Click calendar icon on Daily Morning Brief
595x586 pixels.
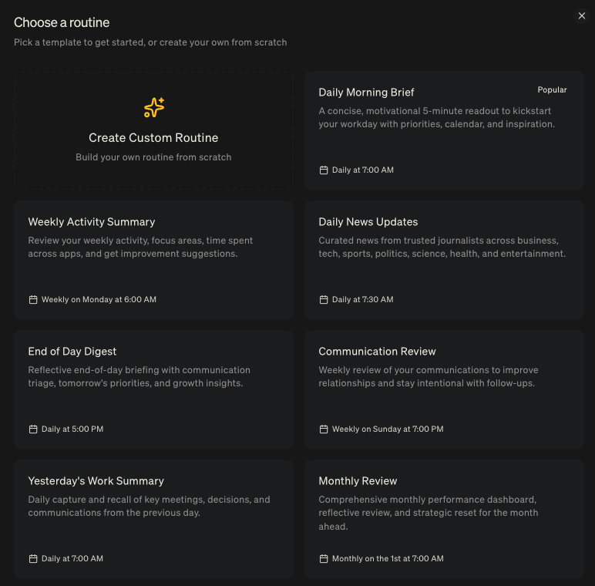[324, 170]
